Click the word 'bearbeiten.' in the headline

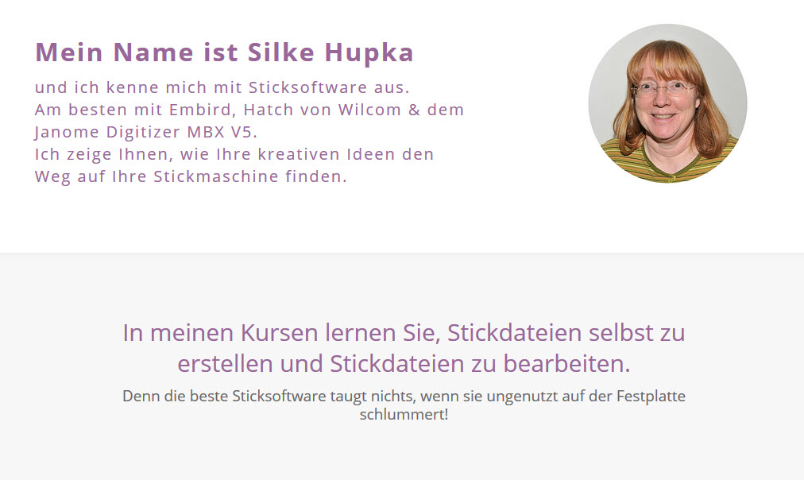point(566,364)
